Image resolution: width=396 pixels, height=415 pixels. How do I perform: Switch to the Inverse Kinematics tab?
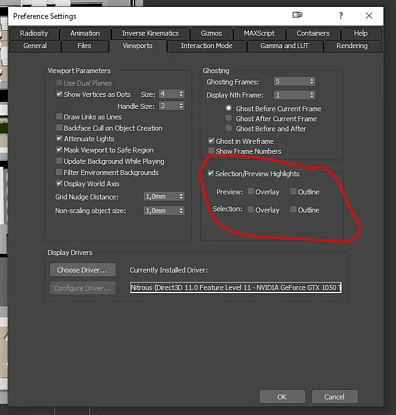[x=150, y=33]
